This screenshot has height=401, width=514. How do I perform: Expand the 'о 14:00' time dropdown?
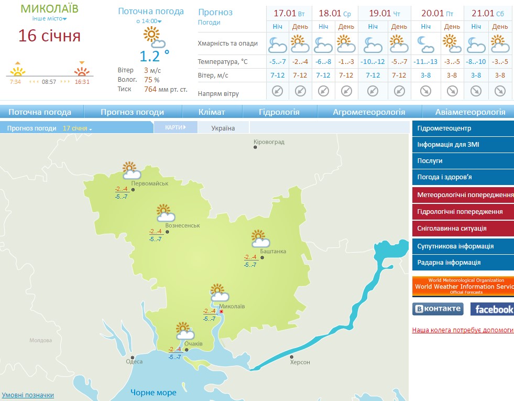click(149, 21)
